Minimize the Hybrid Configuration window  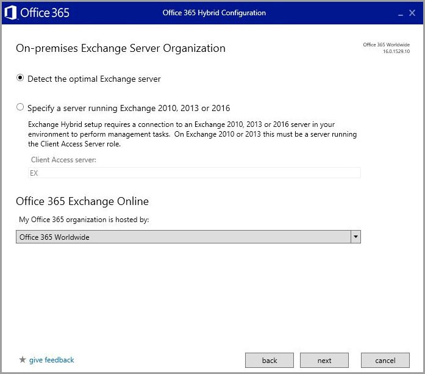[400, 13]
